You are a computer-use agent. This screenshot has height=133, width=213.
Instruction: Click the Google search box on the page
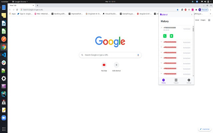pyautogui.click(x=110, y=55)
